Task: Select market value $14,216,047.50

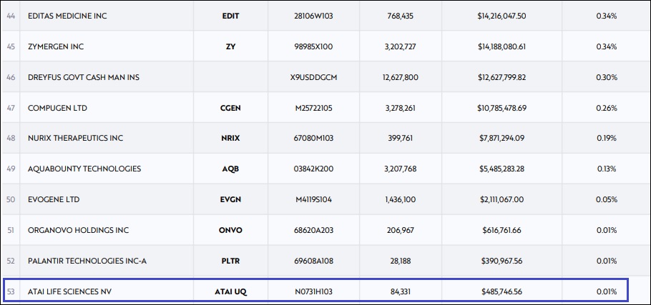Action: click(x=501, y=16)
